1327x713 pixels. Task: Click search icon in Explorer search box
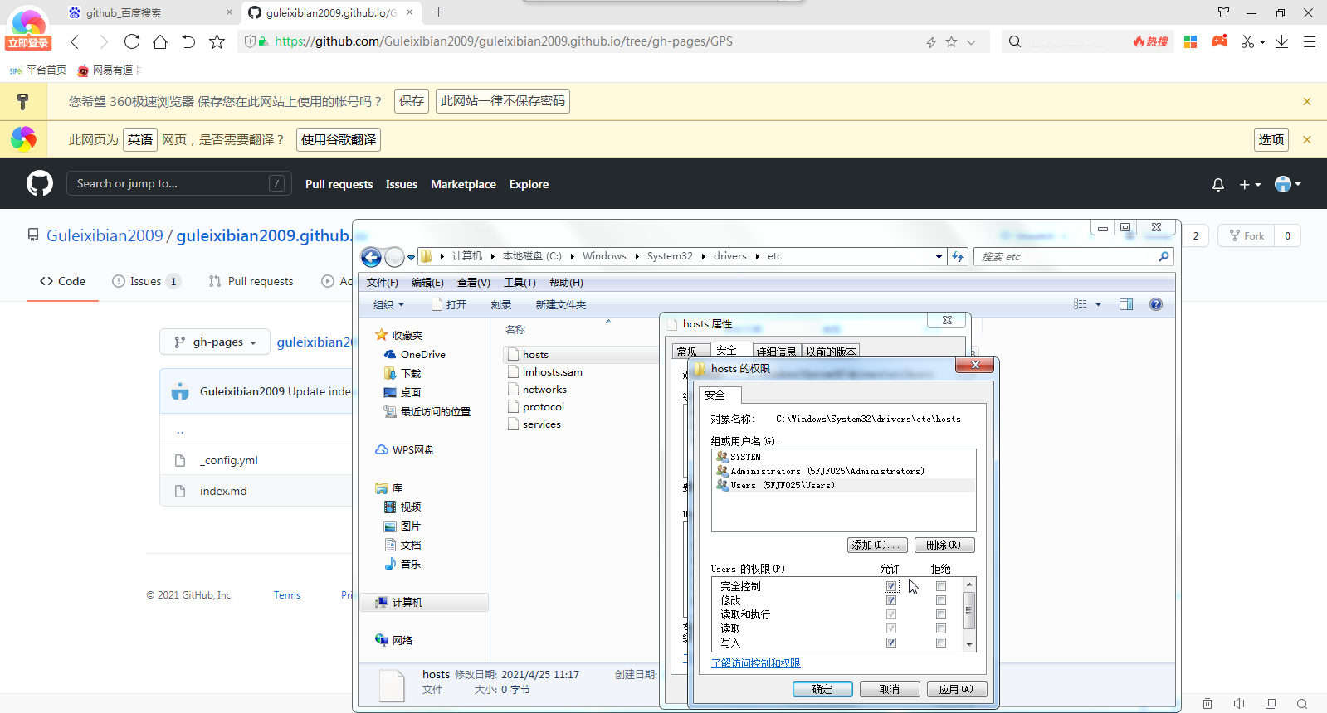[1164, 257]
